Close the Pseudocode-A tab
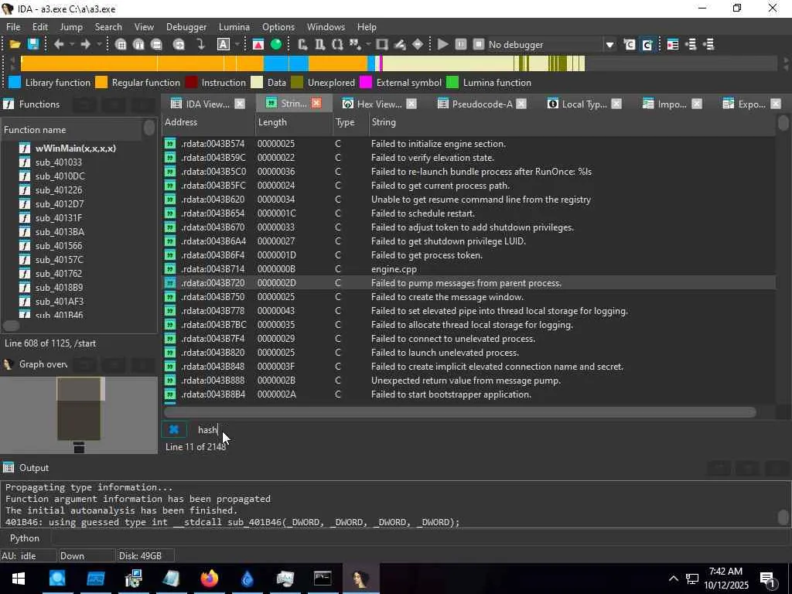This screenshot has height=594, width=792. coord(521,104)
